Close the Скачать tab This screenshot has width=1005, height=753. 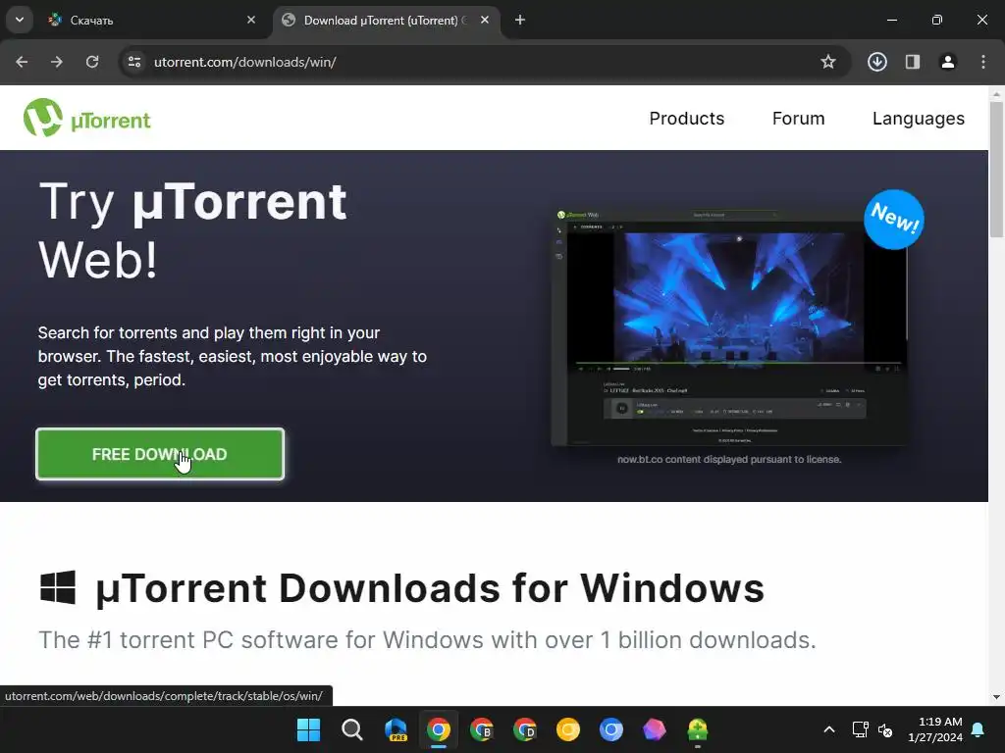click(x=251, y=20)
